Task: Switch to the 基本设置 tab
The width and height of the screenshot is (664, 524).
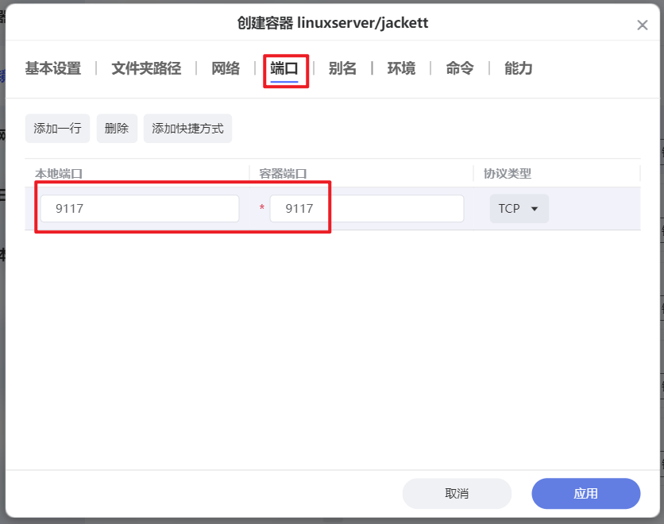Action: pos(53,68)
